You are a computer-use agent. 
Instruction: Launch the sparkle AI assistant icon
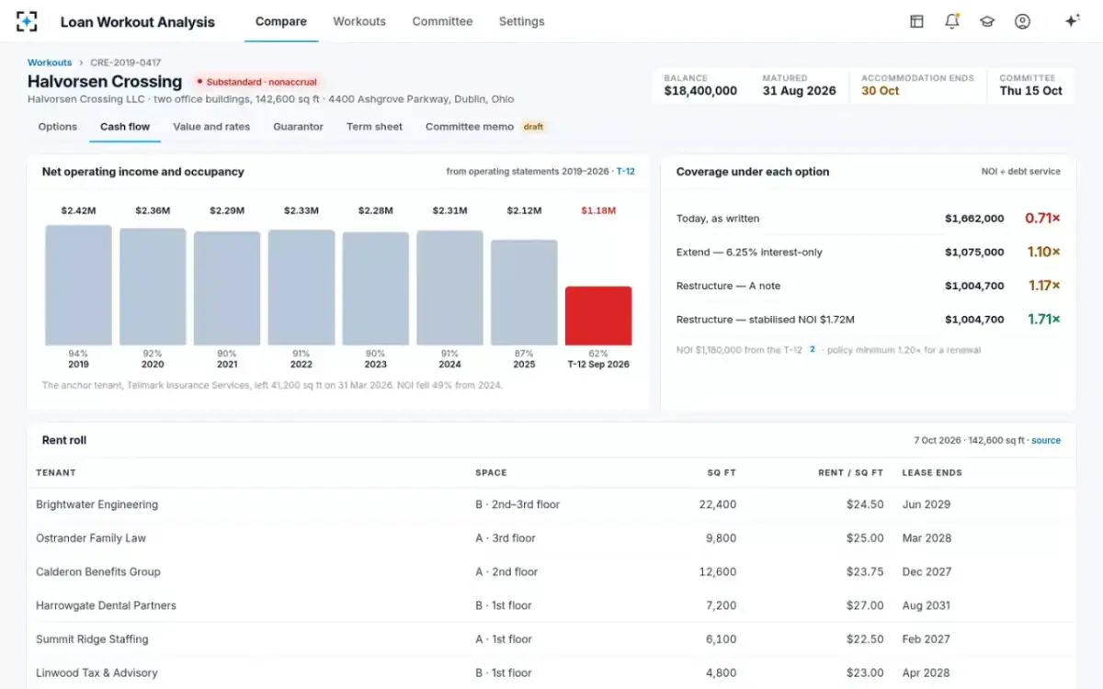click(x=1072, y=21)
